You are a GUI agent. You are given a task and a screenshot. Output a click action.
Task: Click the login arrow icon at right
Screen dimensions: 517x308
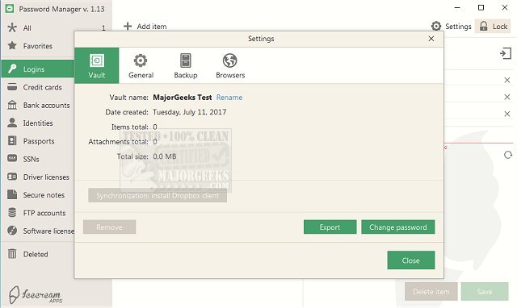pos(506,53)
